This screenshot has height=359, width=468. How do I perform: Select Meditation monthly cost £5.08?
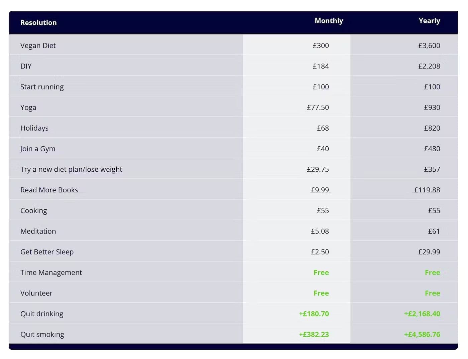pos(320,231)
